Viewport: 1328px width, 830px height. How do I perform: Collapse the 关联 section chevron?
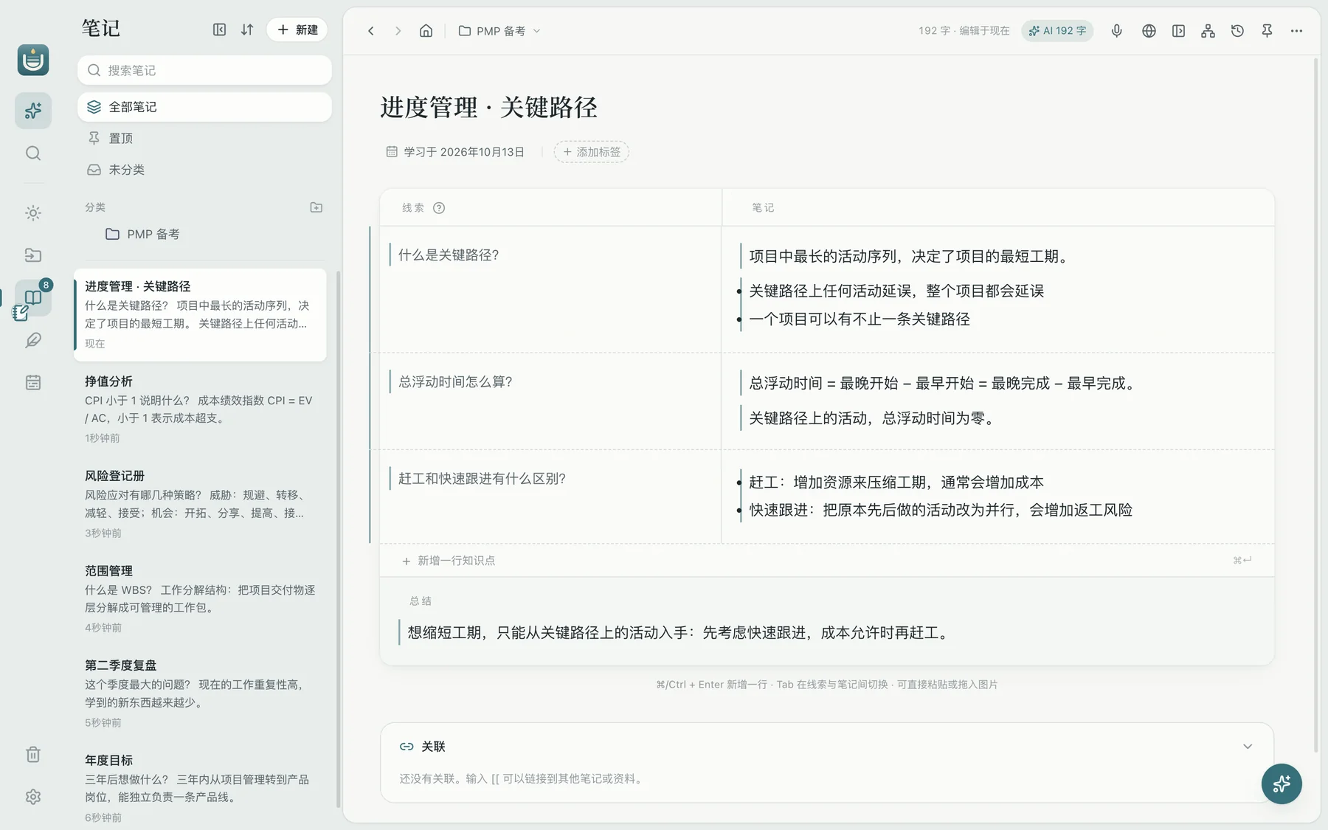1248,747
